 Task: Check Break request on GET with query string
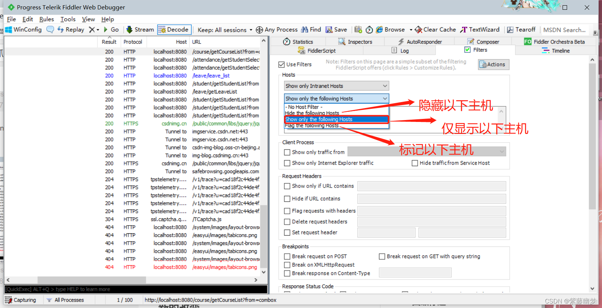click(x=382, y=257)
